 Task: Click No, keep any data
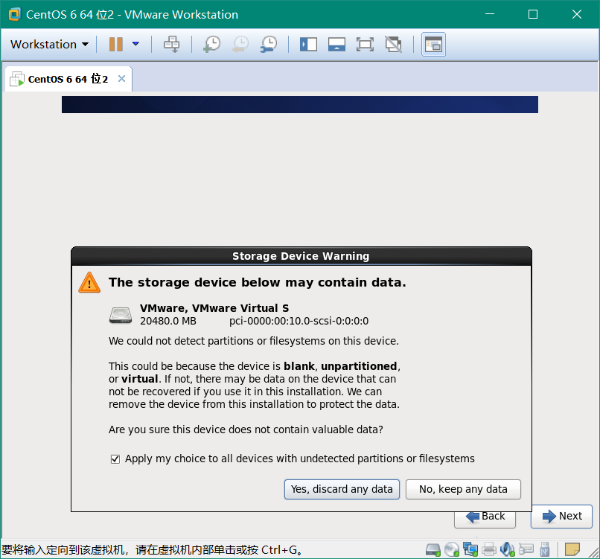pos(463,489)
